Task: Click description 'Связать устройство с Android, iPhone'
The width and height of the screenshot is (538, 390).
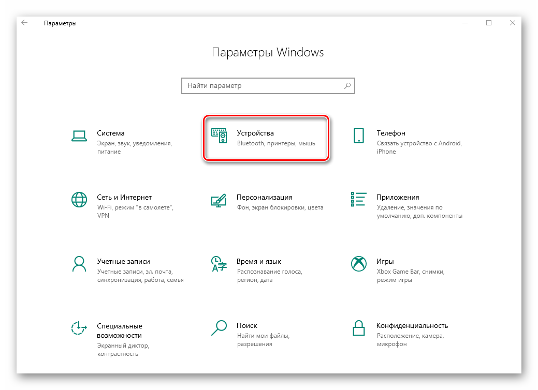Action: click(x=419, y=147)
